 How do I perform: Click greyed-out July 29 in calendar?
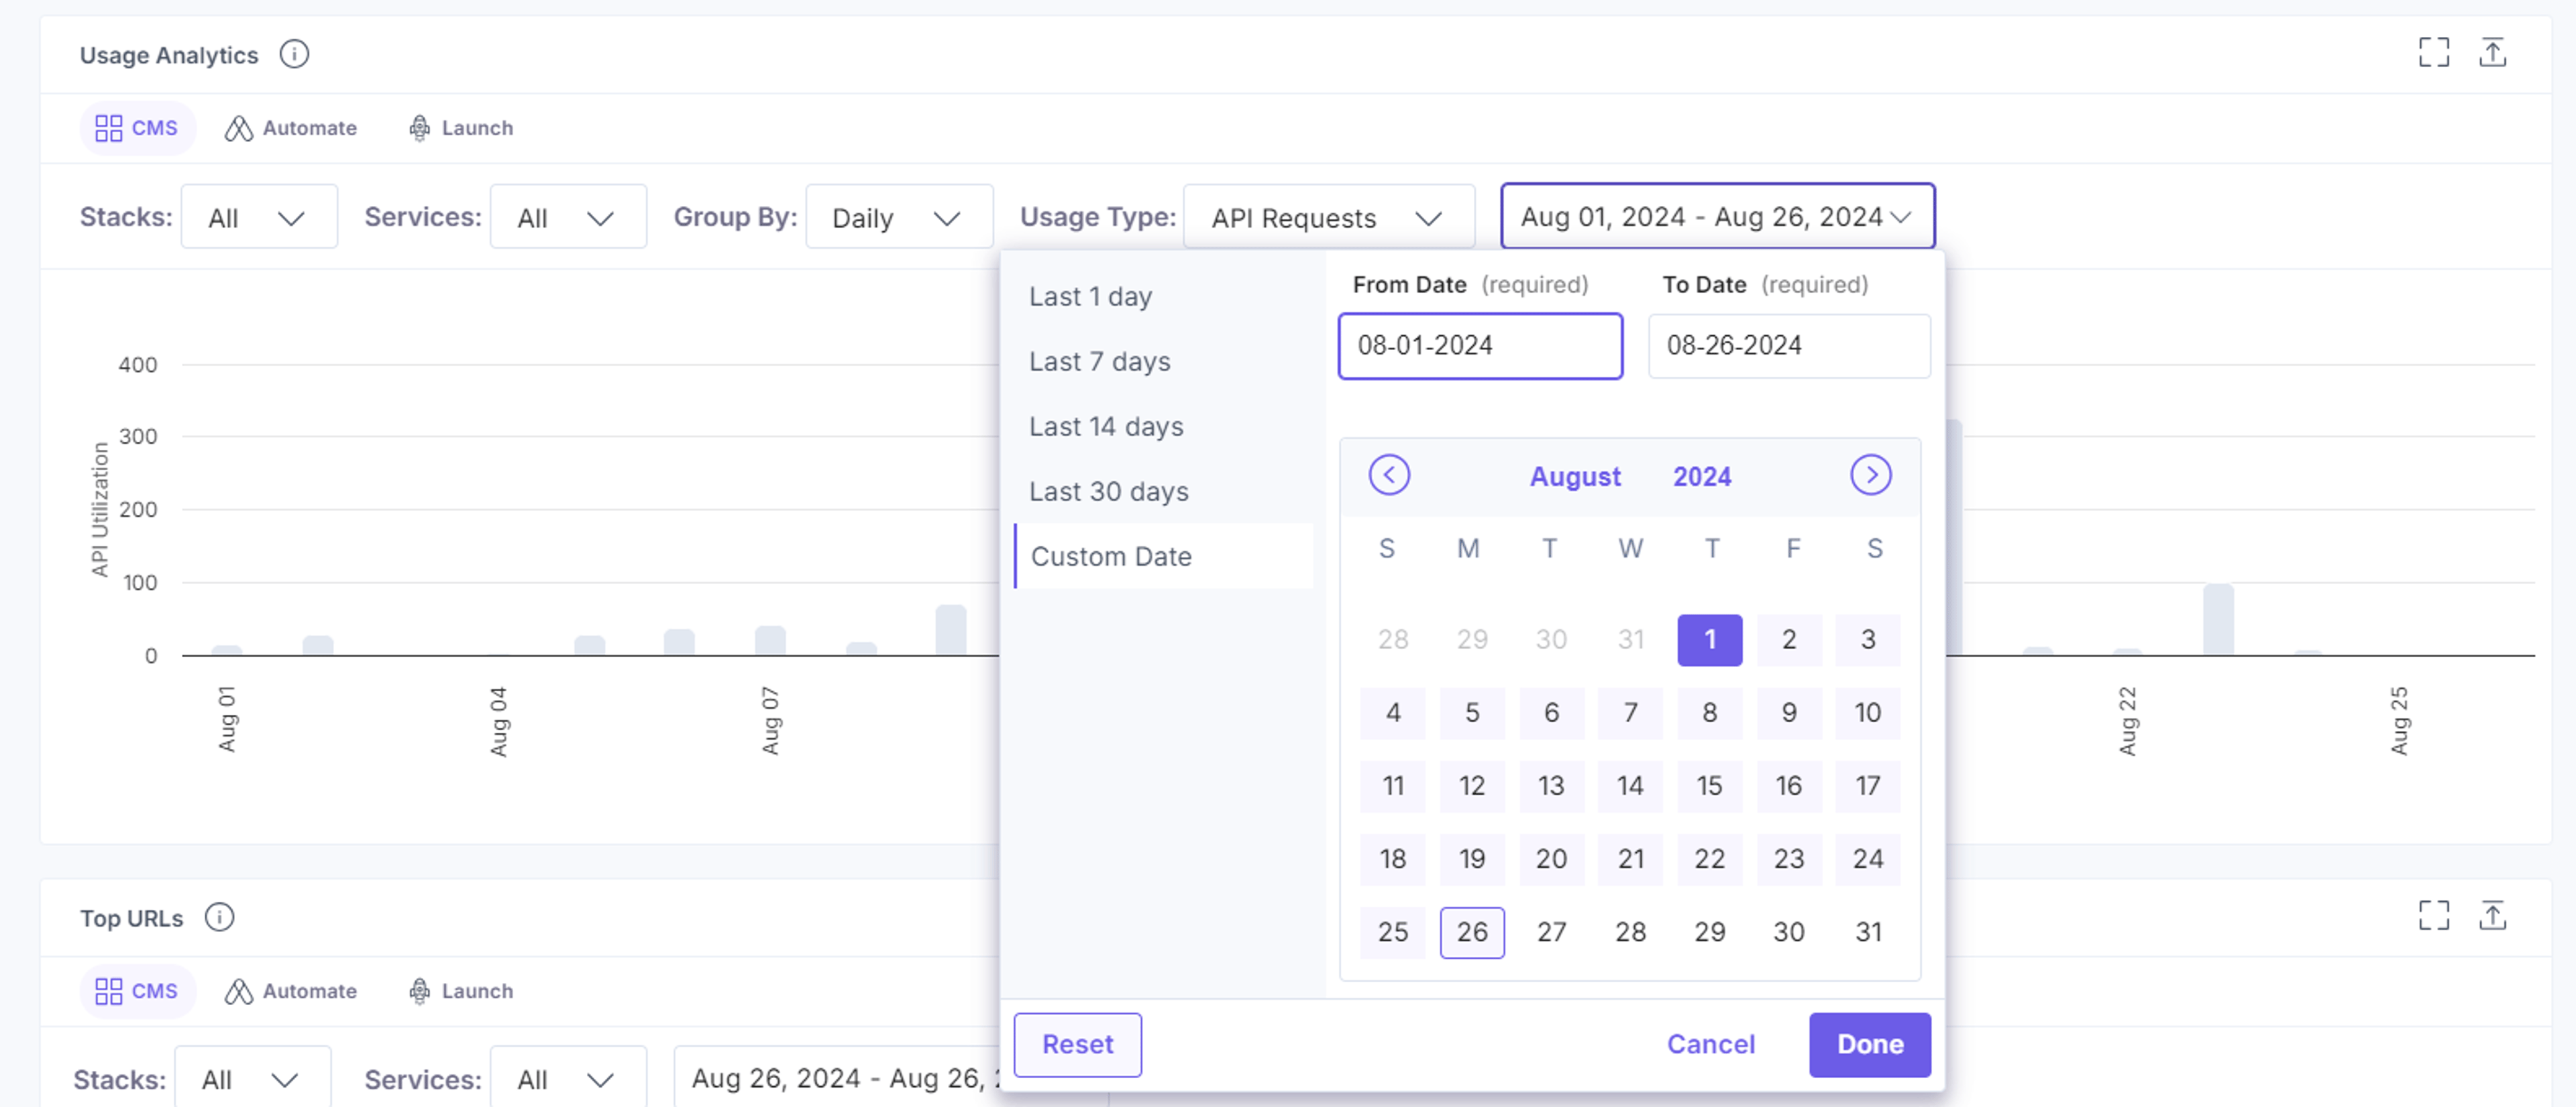1472,640
